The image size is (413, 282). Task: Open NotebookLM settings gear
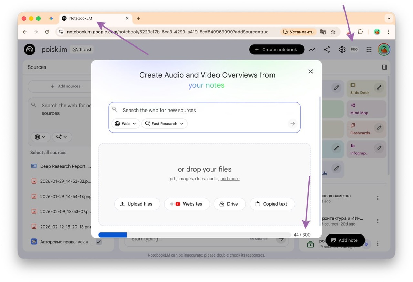[342, 50]
